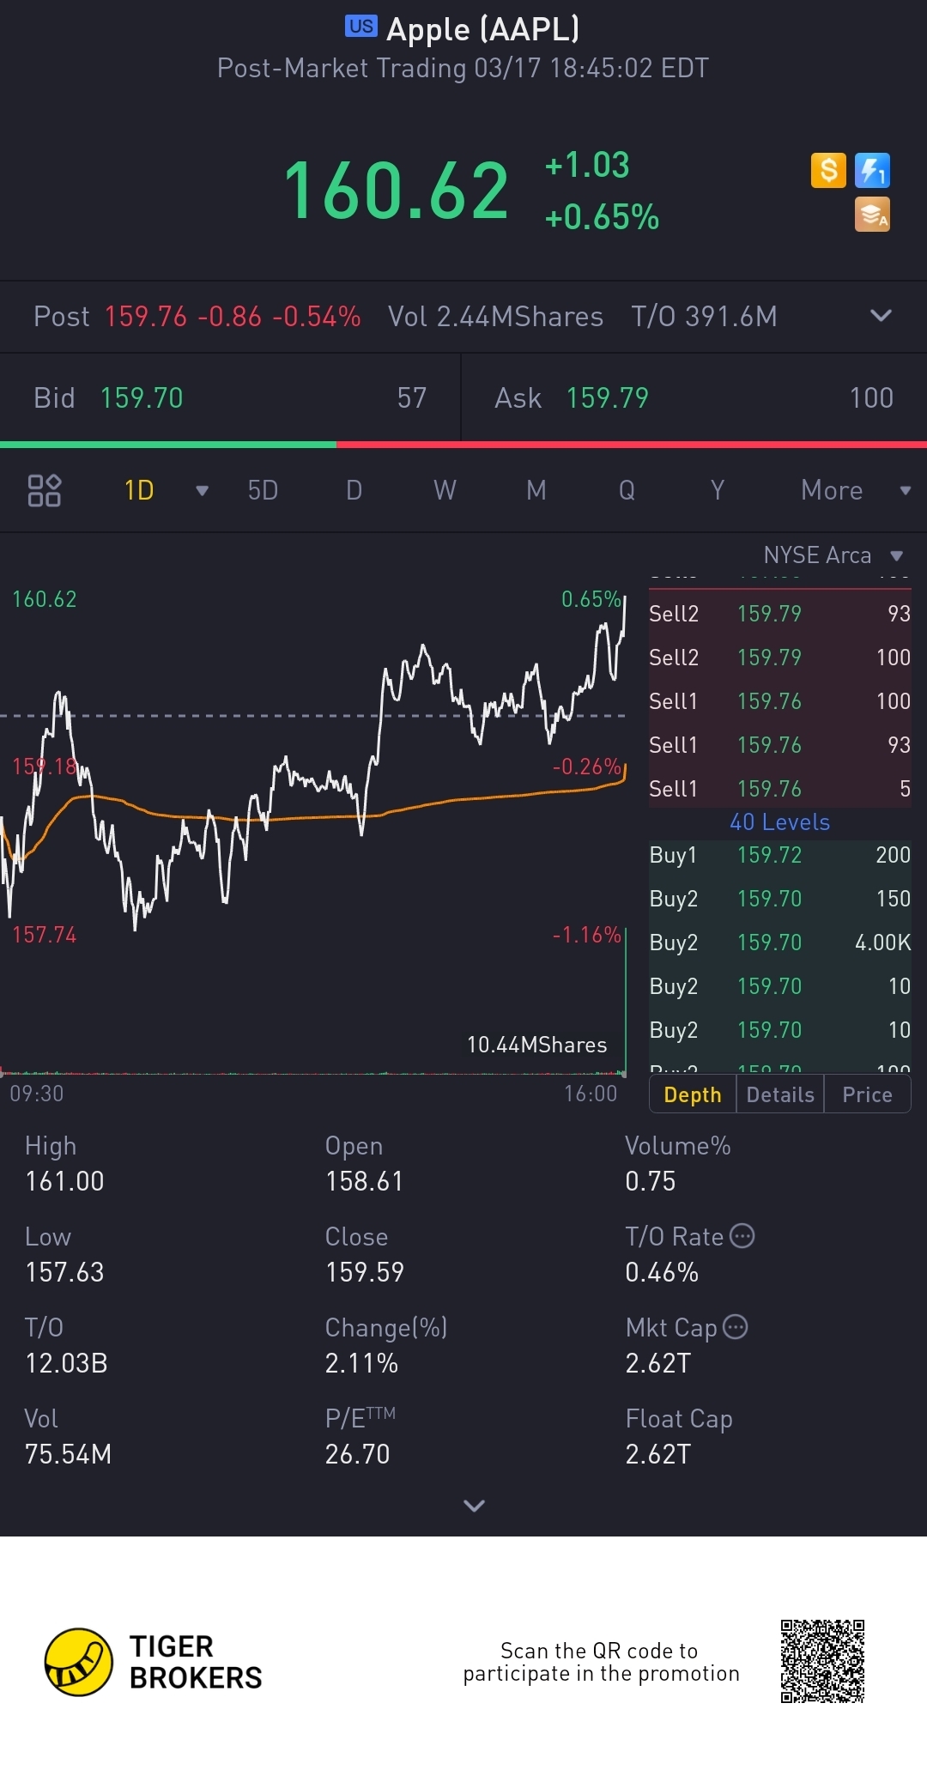Tap the large 160.62 price
Screen dimensions: 927x1788
(x=396, y=191)
